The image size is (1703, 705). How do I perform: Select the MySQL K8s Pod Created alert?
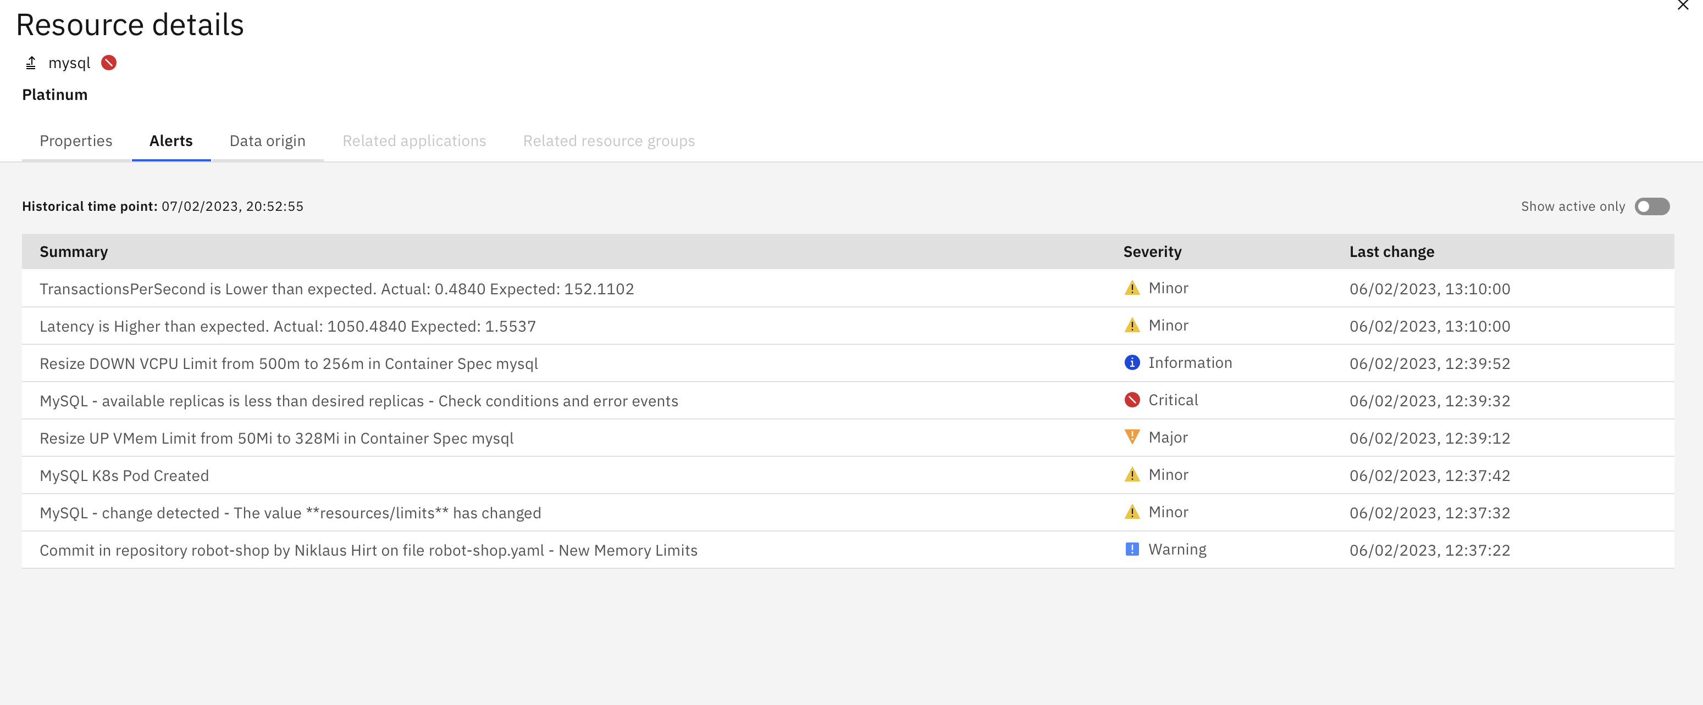point(124,476)
